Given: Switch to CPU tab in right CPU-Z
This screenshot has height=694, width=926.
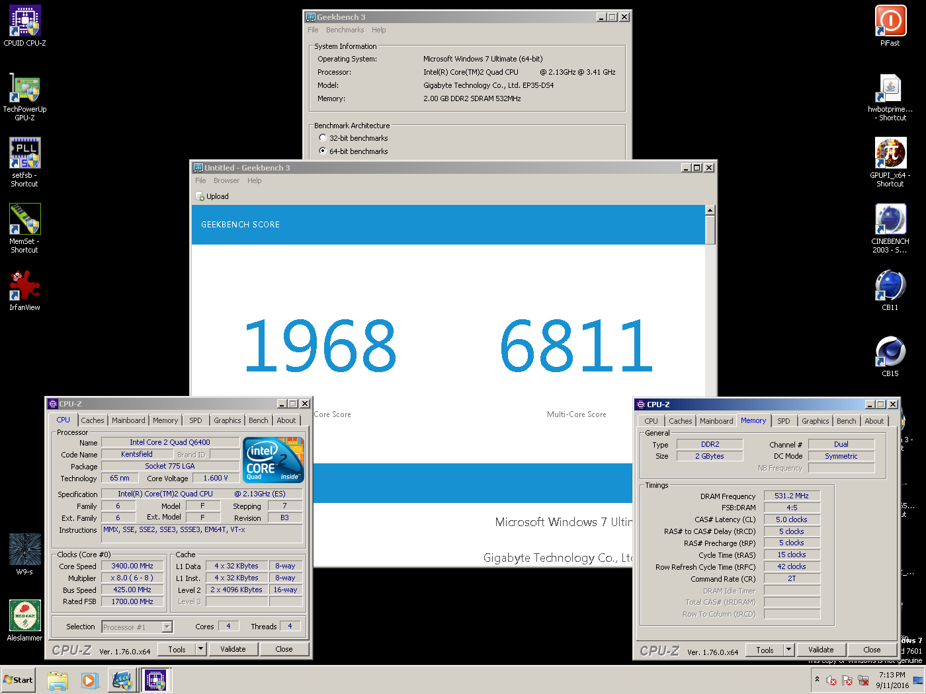Looking at the screenshot, I should 652,421.
